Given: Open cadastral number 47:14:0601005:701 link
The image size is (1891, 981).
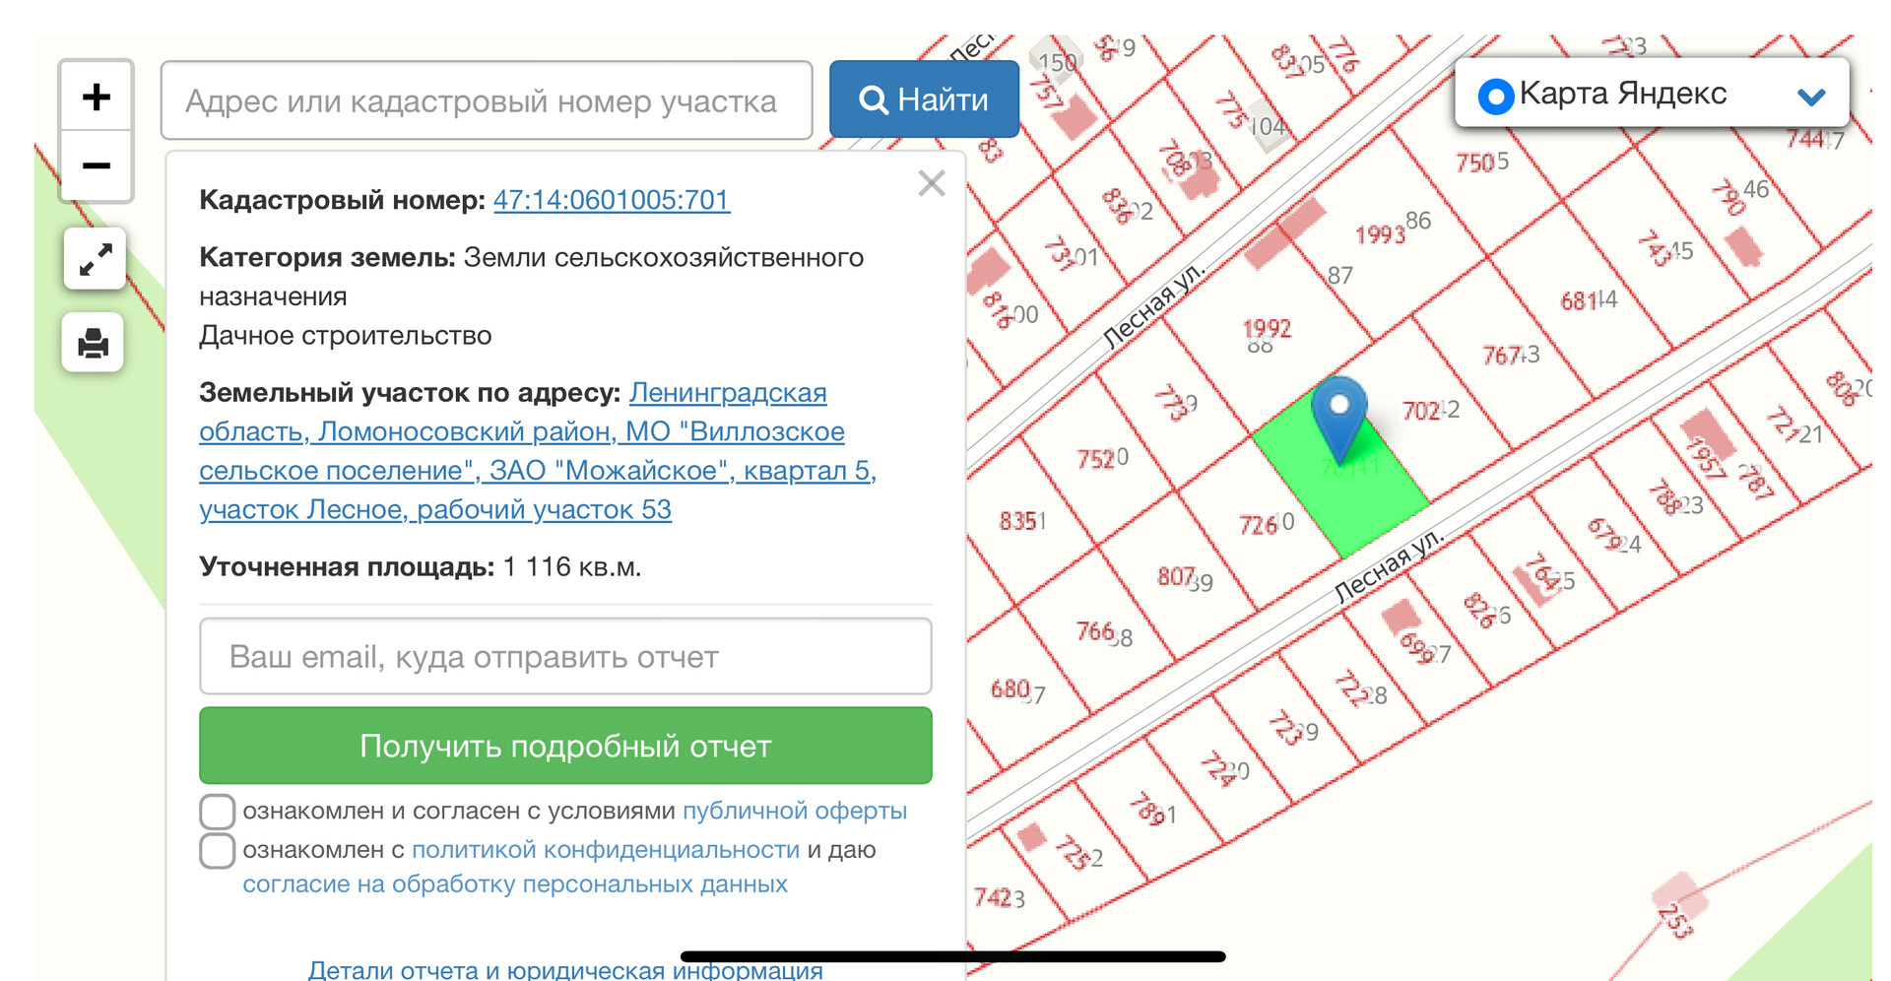Looking at the screenshot, I should pyautogui.click(x=611, y=200).
